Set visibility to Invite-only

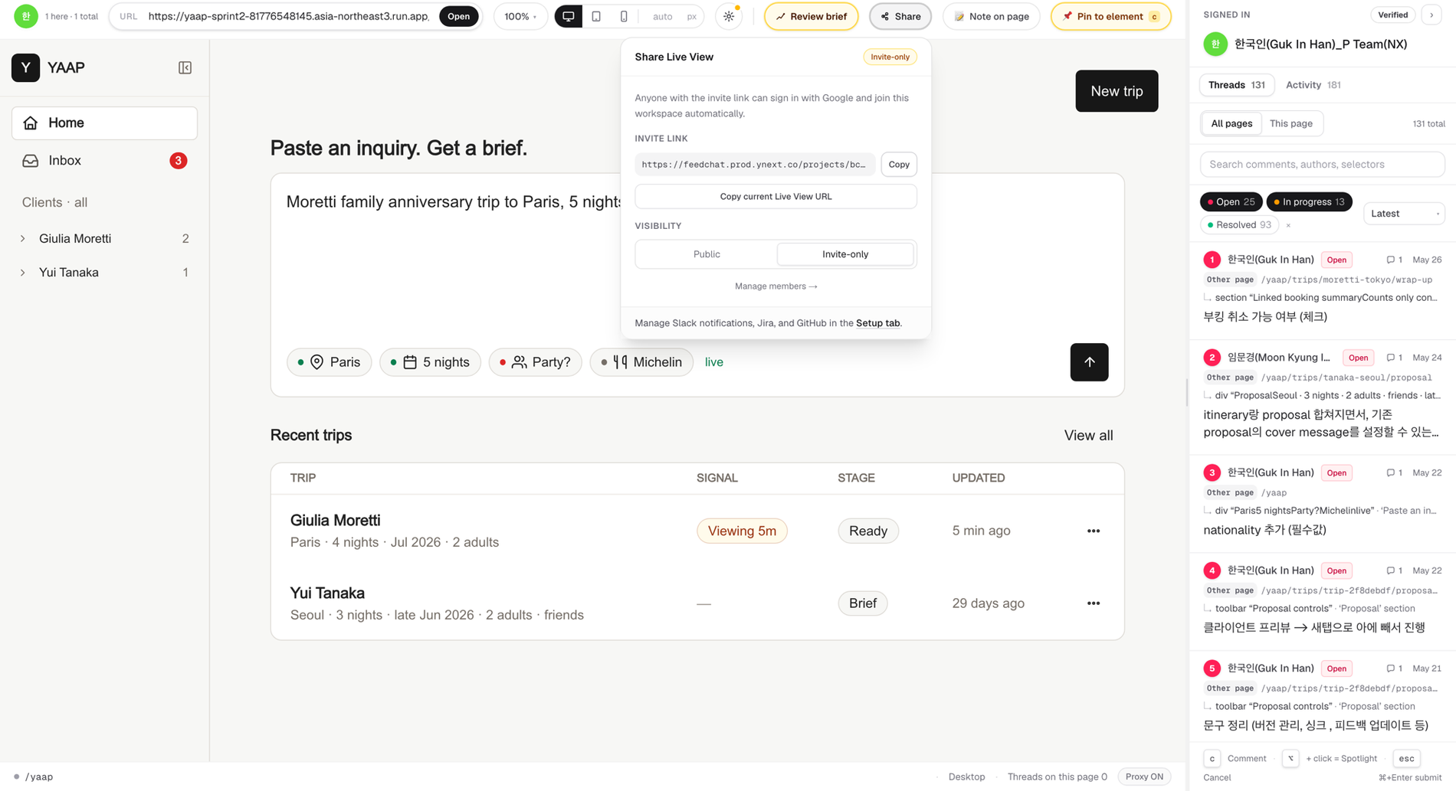pyautogui.click(x=845, y=254)
